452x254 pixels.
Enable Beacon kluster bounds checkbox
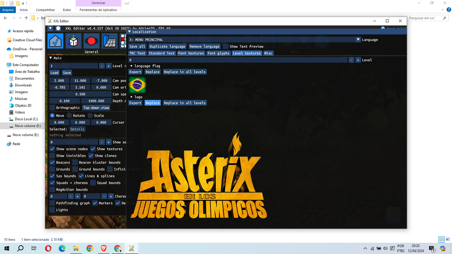click(x=75, y=162)
